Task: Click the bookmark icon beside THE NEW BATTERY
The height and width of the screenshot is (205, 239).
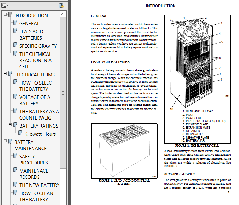Action: tap(15, 184)
